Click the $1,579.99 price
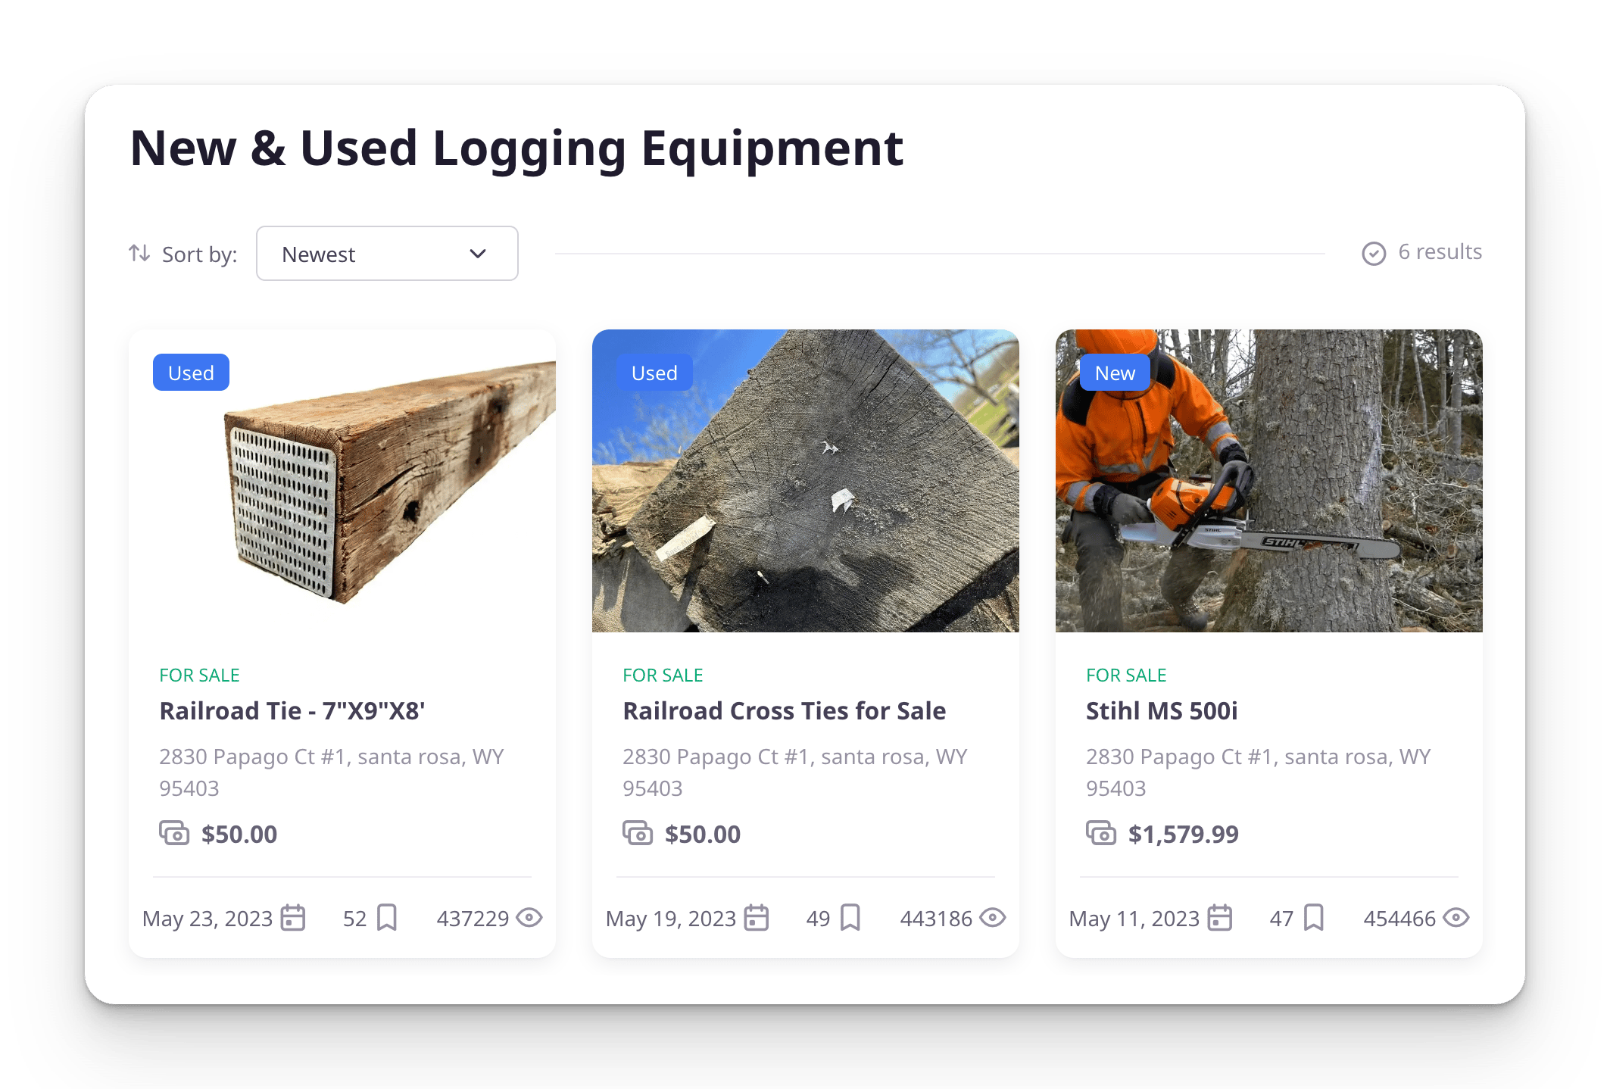Viewport: 1610px width, 1089px height. [x=1184, y=835]
